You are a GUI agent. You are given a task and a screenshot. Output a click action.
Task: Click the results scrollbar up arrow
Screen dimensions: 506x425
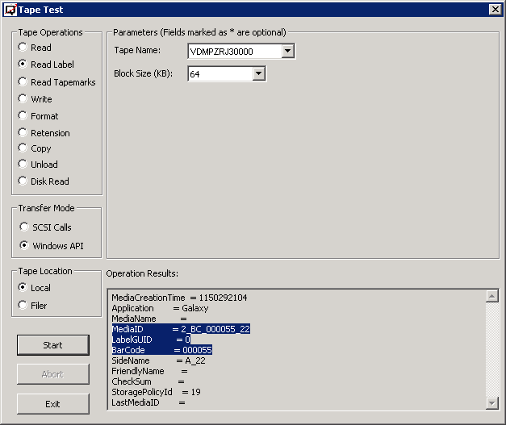click(491, 296)
